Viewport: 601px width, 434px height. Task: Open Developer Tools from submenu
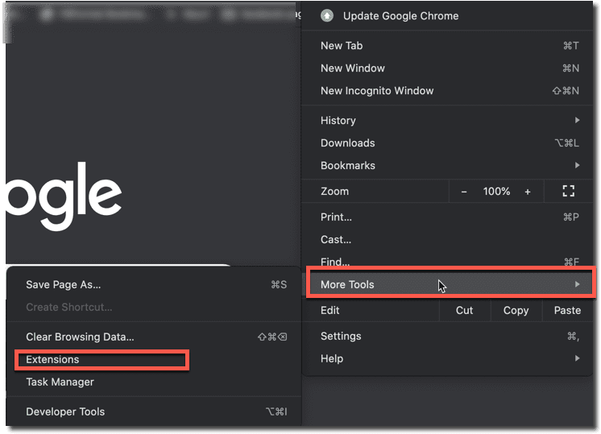[x=153, y=411]
